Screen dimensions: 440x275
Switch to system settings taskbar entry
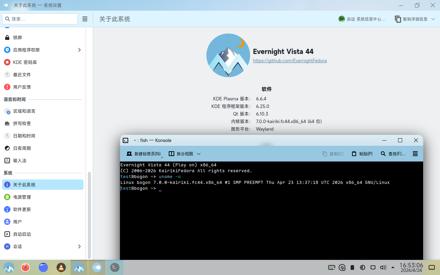pos(97,267)
